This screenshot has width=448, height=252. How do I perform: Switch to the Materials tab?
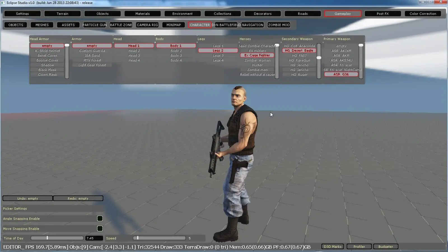[x=143, y=13]
